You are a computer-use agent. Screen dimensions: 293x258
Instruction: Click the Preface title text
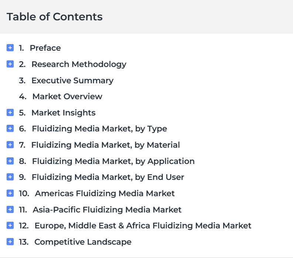tap(45, 48)
